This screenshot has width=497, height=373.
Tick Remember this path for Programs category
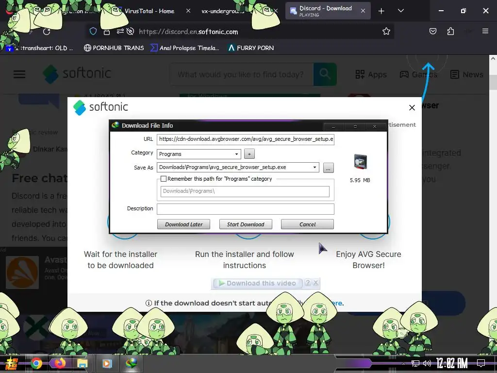click(x=164, y=179)
